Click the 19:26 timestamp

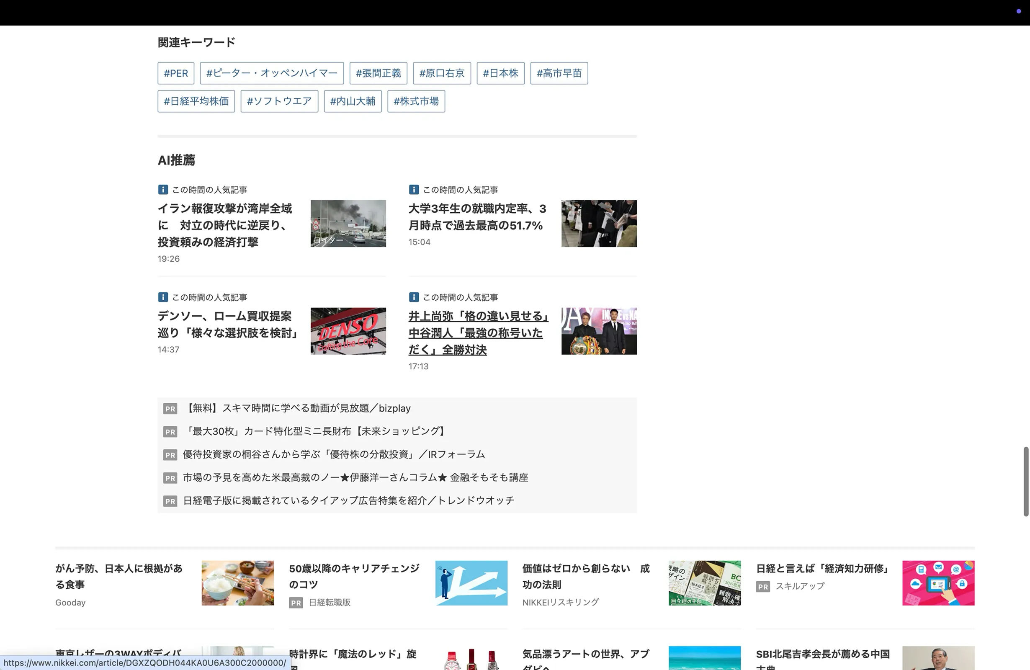[x=169, y=259]
